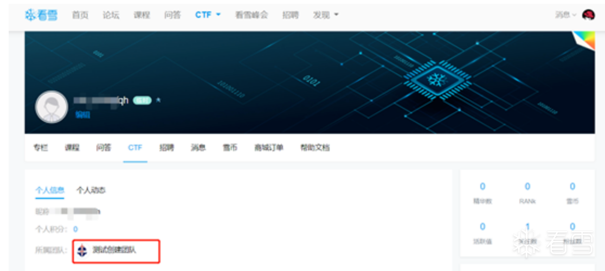This screenshot has height=271, width=605.
Task: Click the small badge icon after the username
Action: pyautogui.click(x=158, y=100)
